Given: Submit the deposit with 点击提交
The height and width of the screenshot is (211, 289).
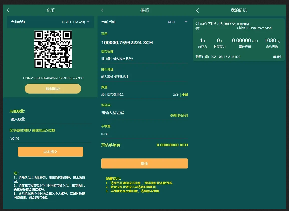Looking at the screenshot, I should (50, 152).
